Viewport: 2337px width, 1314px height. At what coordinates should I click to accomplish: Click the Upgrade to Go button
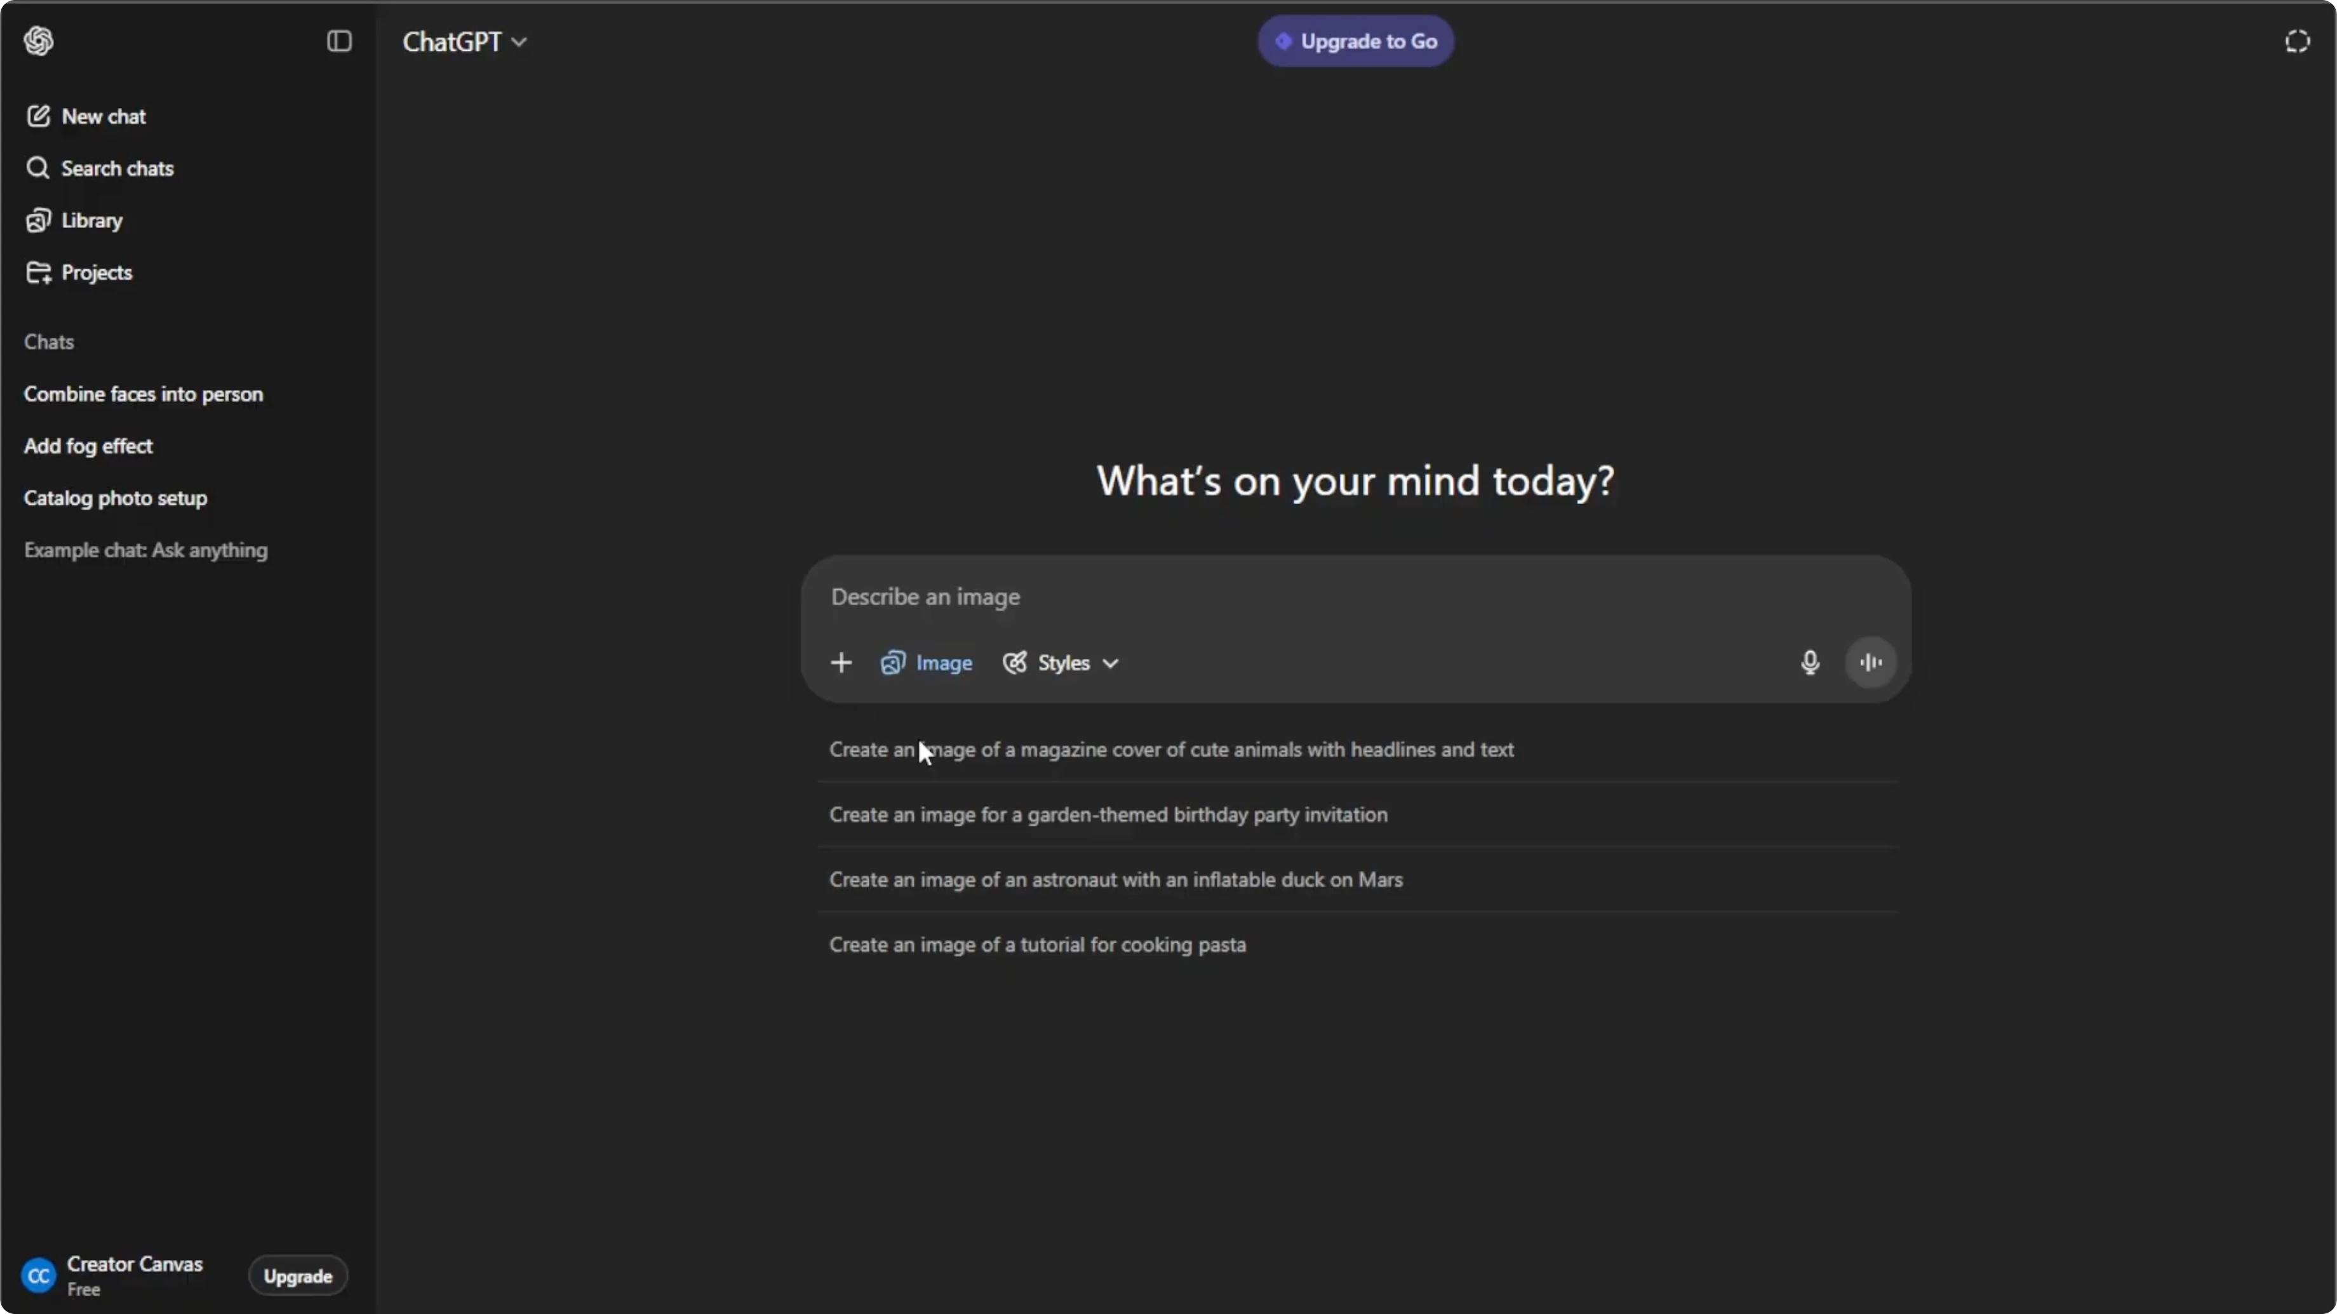point(1355,41)
